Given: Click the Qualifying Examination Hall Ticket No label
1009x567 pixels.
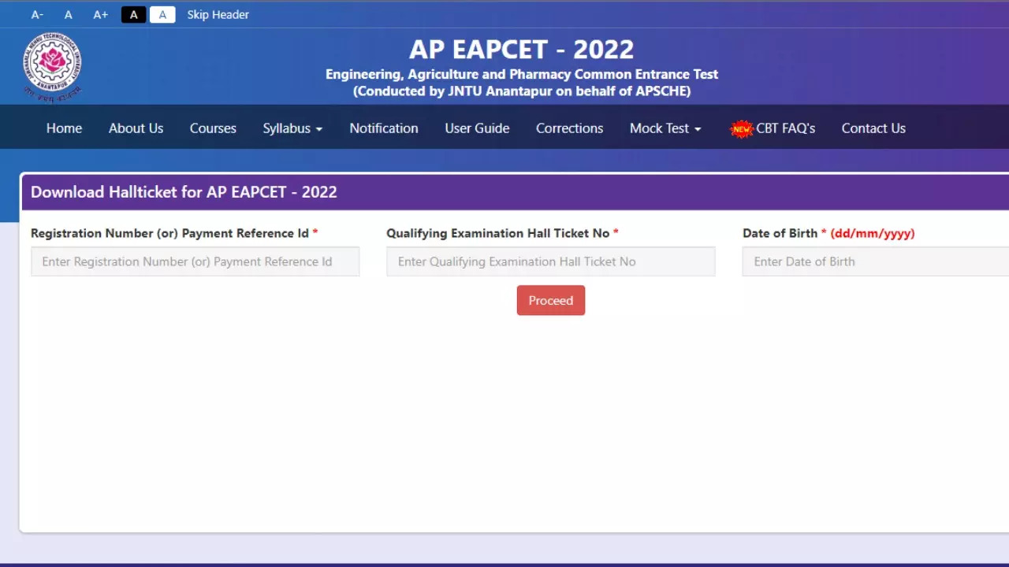Looking at the screenshot, I should point(502,233).
